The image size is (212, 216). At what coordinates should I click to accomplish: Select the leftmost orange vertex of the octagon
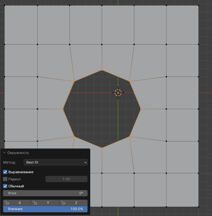(63, 109)
